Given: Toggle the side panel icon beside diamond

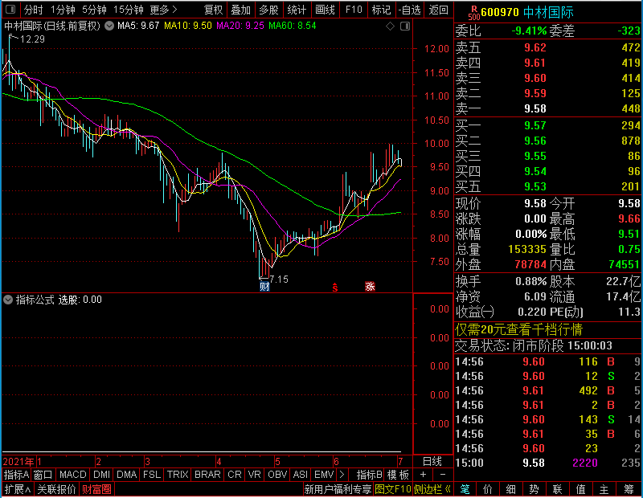Looking at the screenshot, I should click(405, 27).
